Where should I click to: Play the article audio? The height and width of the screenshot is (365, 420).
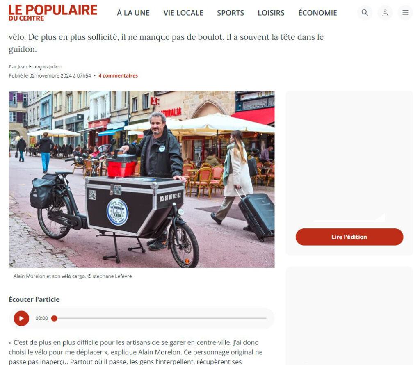21,318
